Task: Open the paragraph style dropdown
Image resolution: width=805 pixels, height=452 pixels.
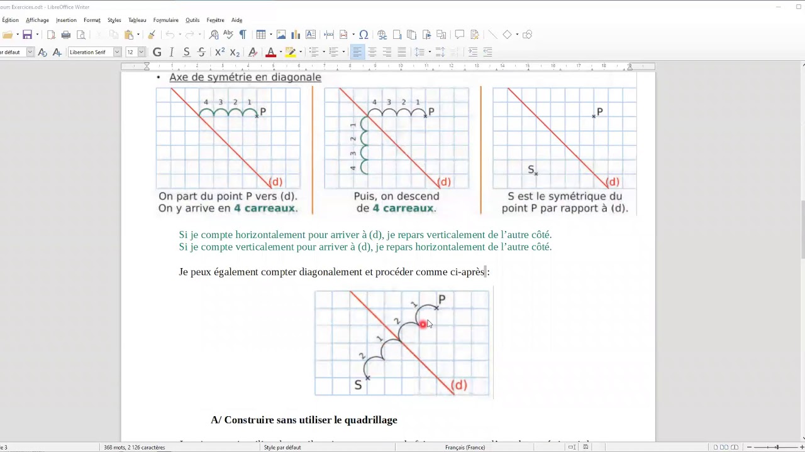Action: pos(30,52)
